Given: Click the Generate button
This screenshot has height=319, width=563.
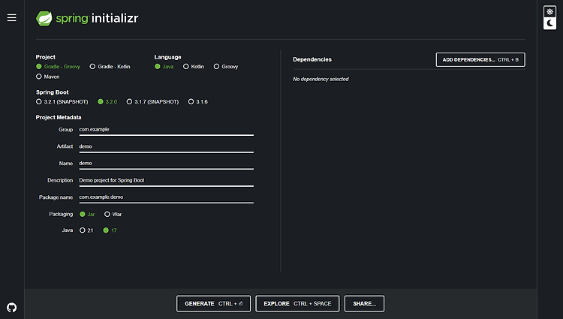Looking at the screenshot, I should (x=214, y=303).
